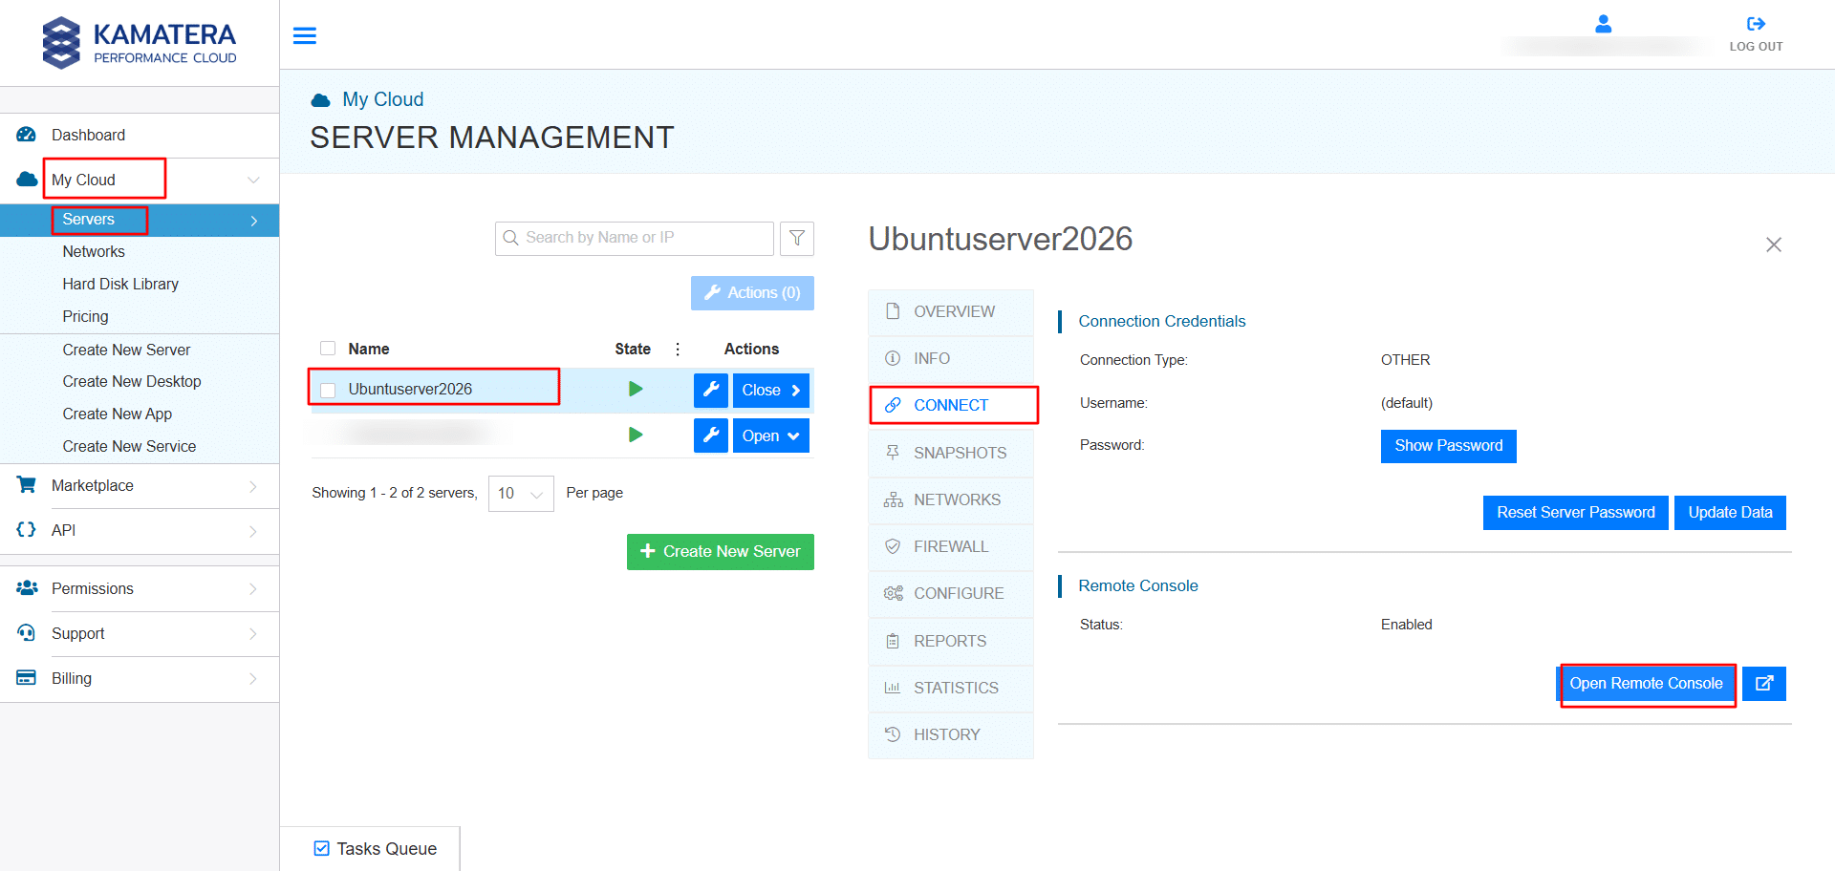Open the REPORTS tab

coord(951,641)
